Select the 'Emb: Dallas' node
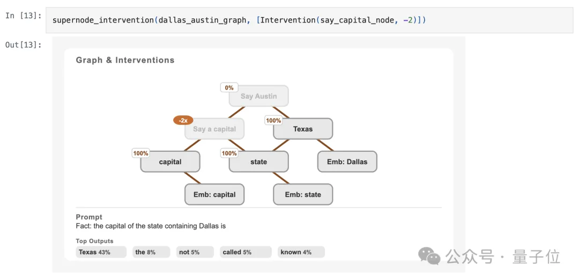579x280 pixels. click(347, 162)
